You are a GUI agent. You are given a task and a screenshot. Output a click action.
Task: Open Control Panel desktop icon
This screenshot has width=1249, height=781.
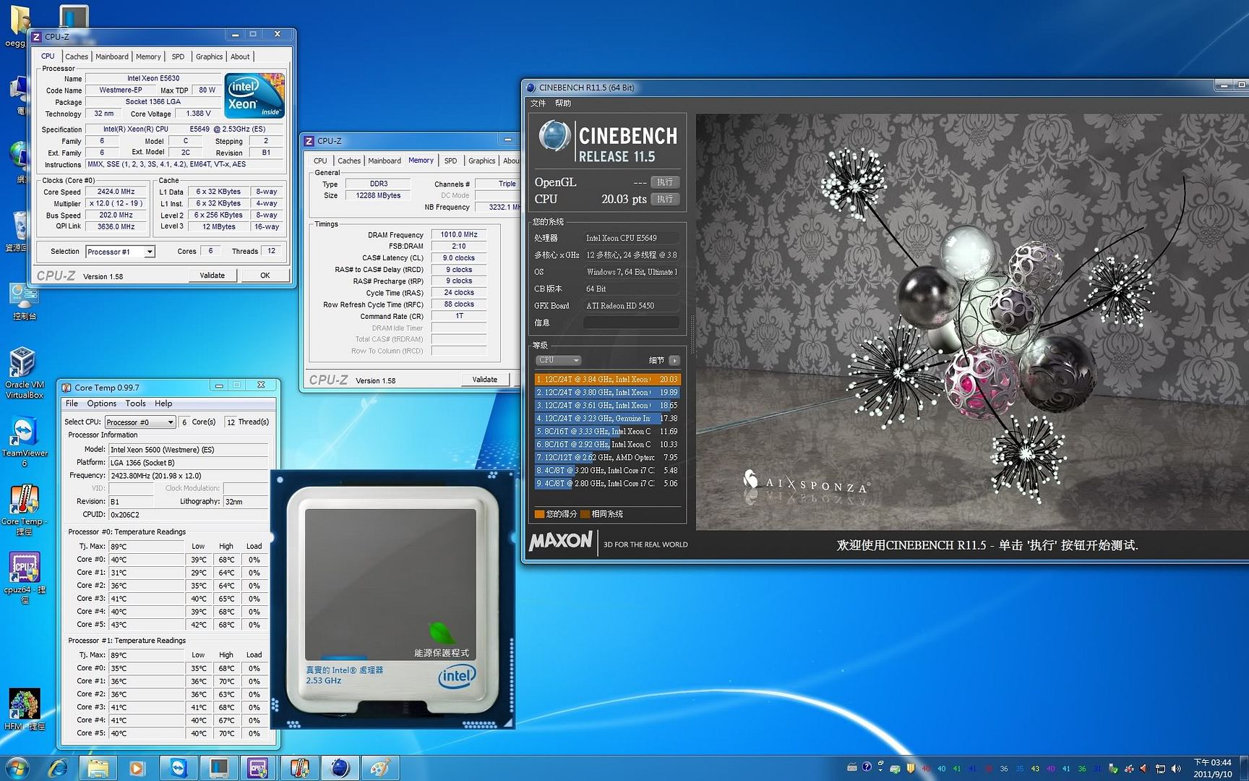tap(24, 301)
